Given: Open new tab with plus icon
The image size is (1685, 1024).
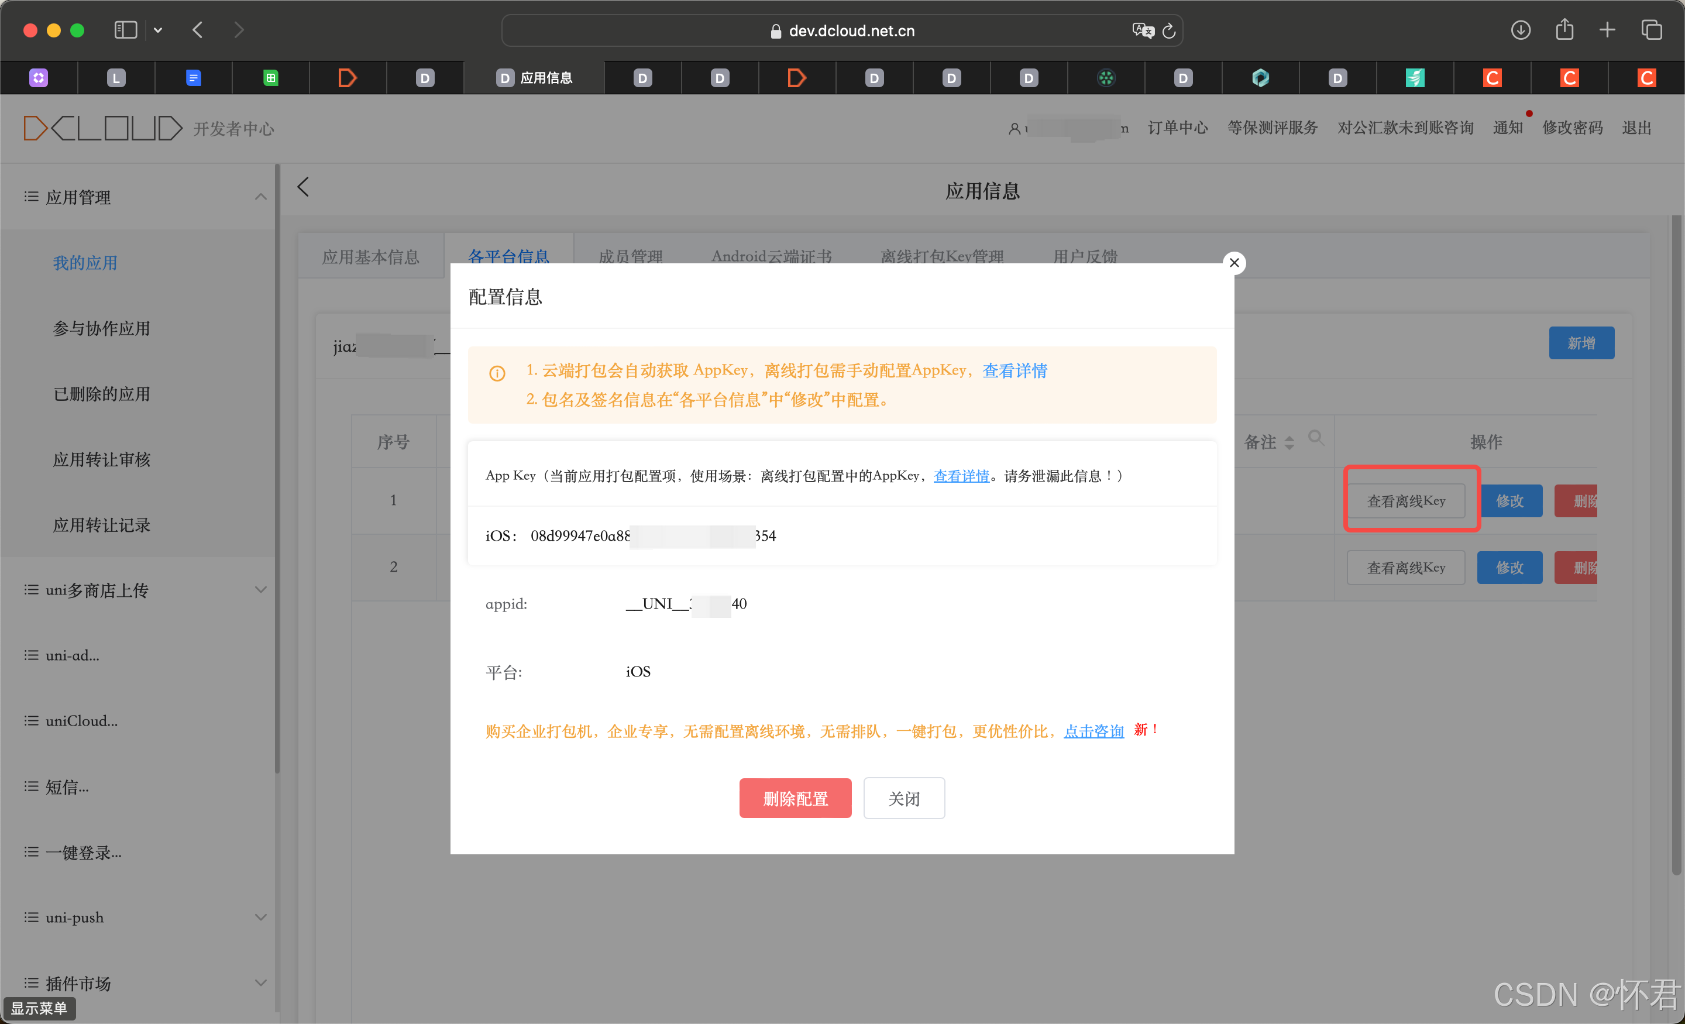Looking at the screenshot, I should (x=1608, y=30).
